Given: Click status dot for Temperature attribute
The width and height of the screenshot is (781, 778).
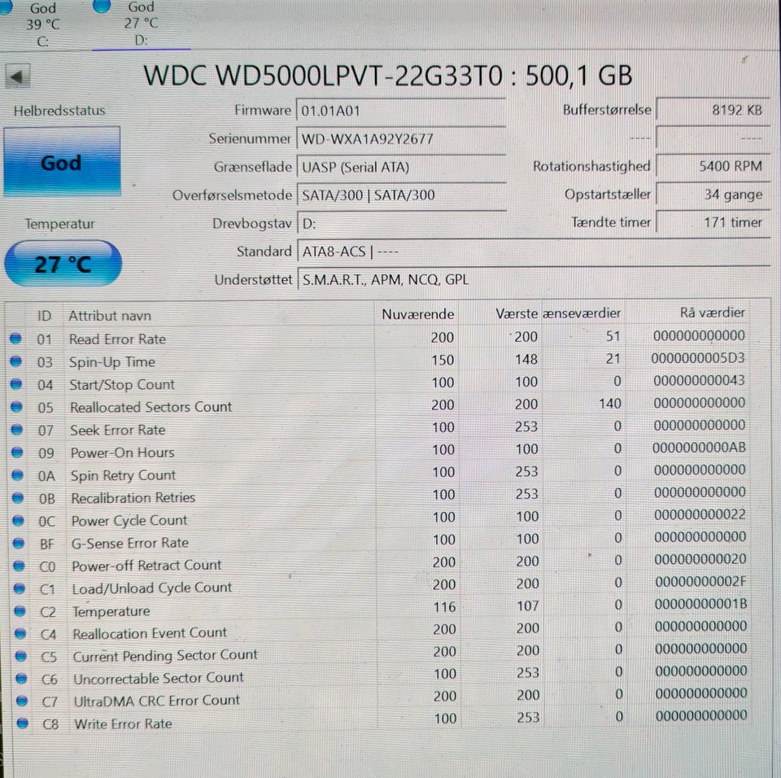Looking at the screenshot, I should (20, 610).
